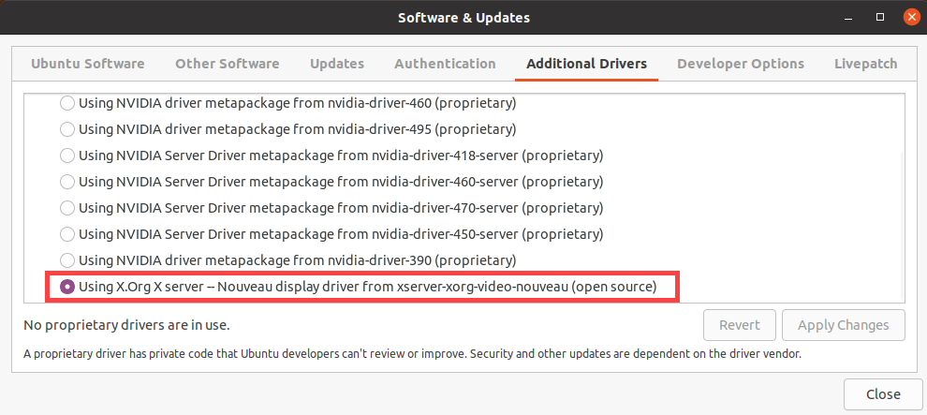Select the Additional Drivers tab
The height and width of the screenshot is (415, 927).
click(x=586, y=64)
